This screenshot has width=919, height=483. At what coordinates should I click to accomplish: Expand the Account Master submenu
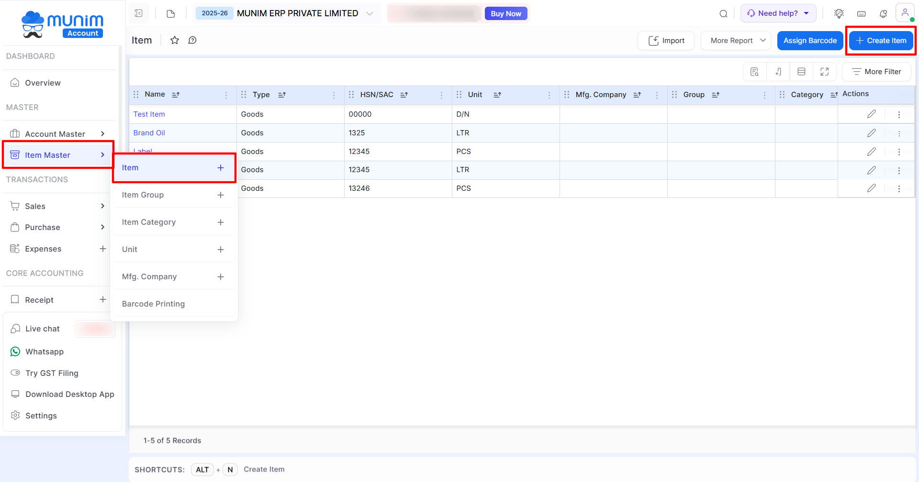coord(102,134)
